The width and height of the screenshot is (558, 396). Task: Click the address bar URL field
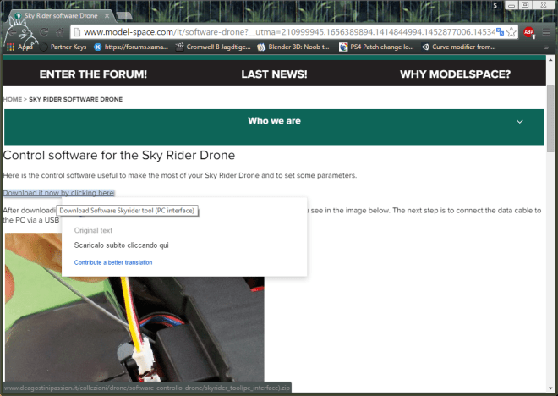coord(287,32)
